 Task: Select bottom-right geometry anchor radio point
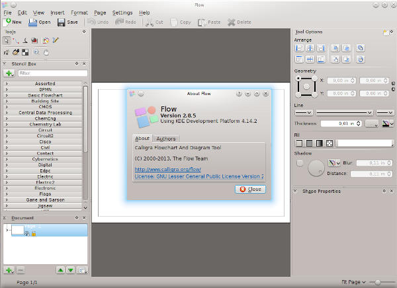click(314, 95)
